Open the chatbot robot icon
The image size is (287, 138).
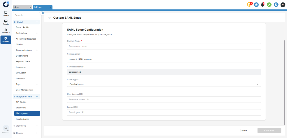pyautogui.click(x=256, y=5)
